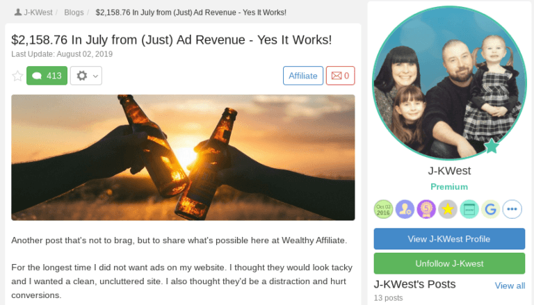Click the teal website badge icon
The height and width of the screenshot is (305, 534).
point(469,209)
